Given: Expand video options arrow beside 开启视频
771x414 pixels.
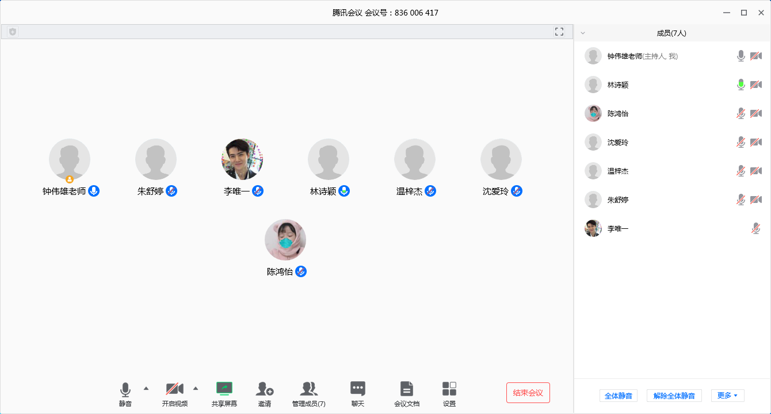Looking at the screenshot, I should pos(196,388).
